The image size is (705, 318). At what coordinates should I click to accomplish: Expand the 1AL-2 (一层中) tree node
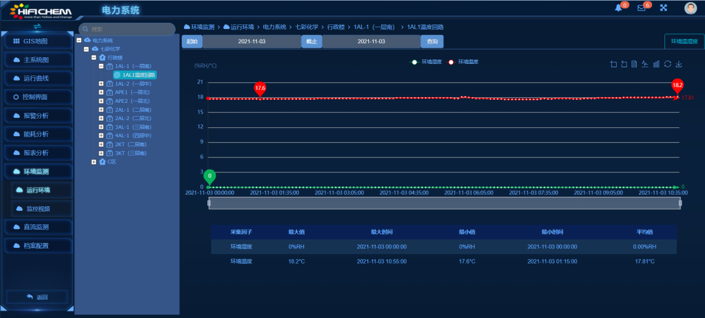pos(101,83)
